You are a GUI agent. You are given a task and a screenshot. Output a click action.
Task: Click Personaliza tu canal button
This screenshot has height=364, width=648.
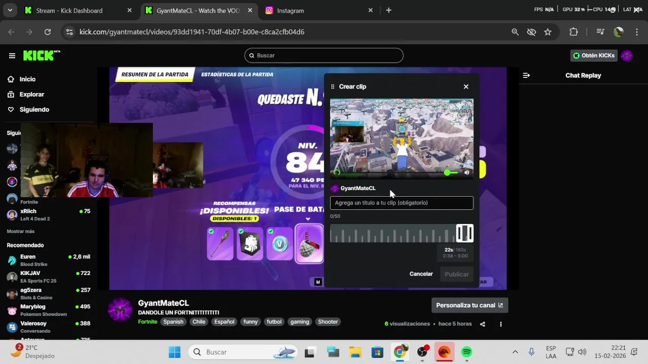pyautogui.click(x=470, y=305)
